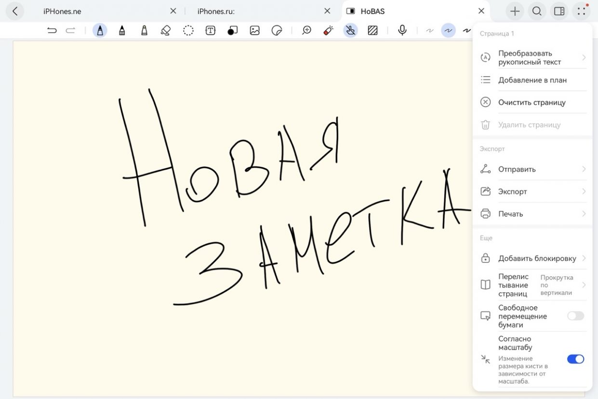Open the four-dot more menu
The image size is (598, 399).
pos(582,11)
